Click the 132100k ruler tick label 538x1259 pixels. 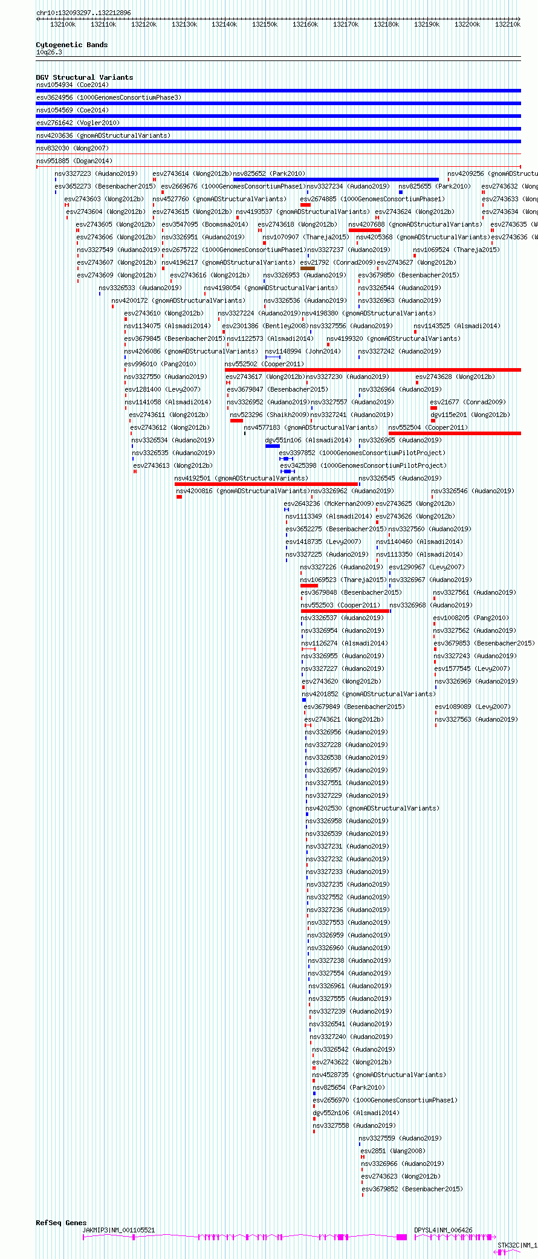click(63, 24)
